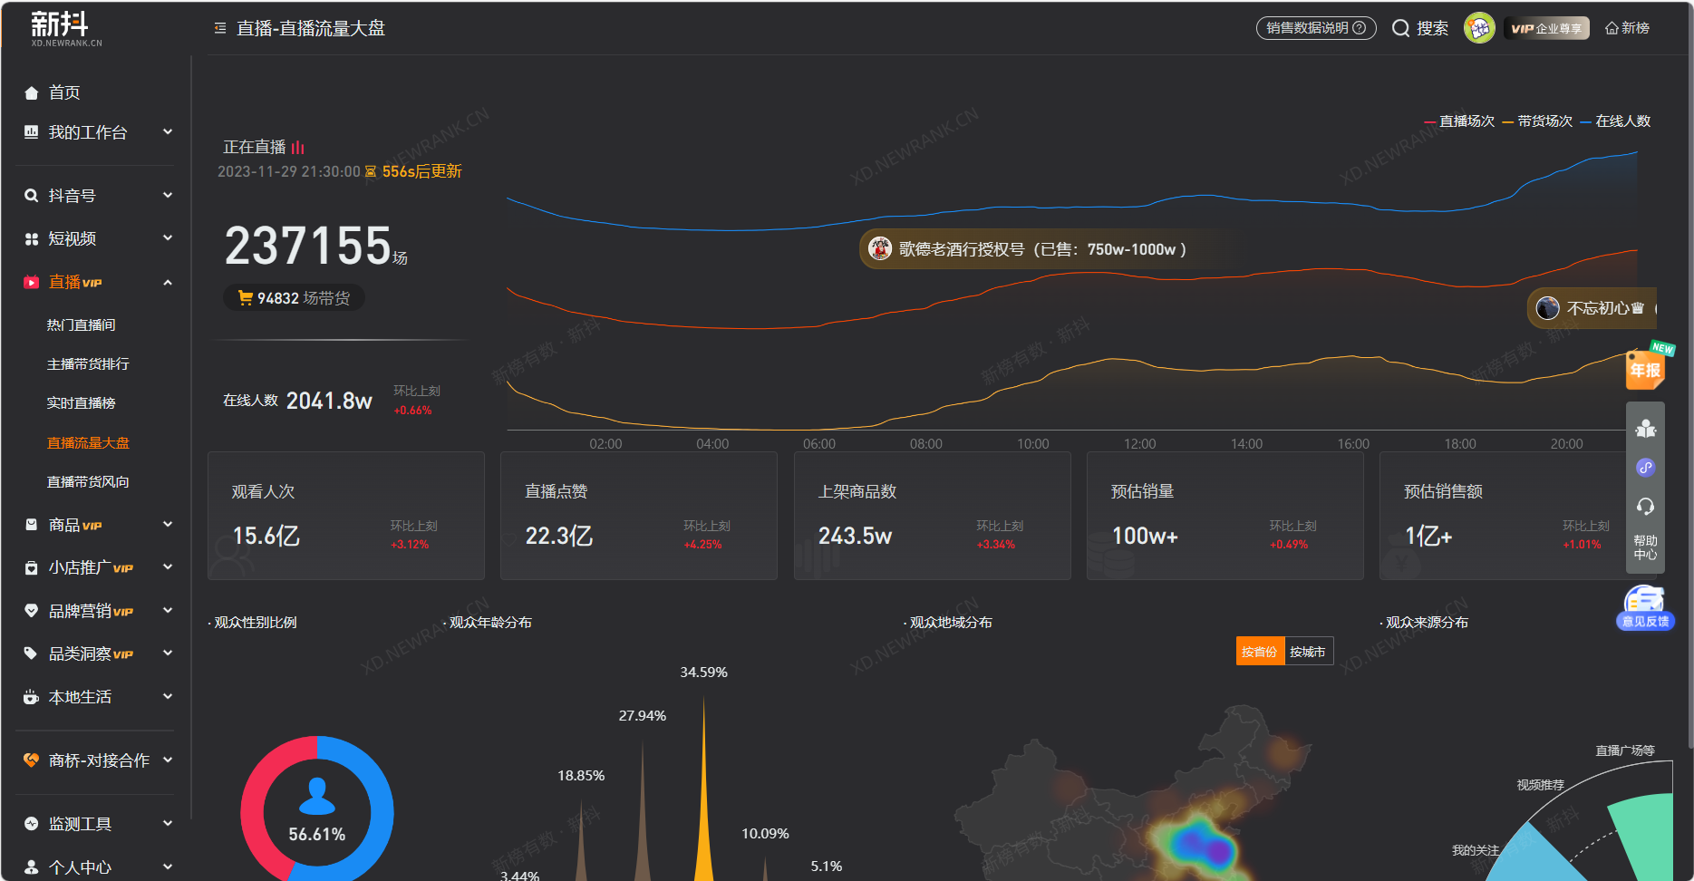This screenshot has height=881, width=1694.
Task: Toggle 在线人数 legend series
Action: click(x=1615, y=121)
